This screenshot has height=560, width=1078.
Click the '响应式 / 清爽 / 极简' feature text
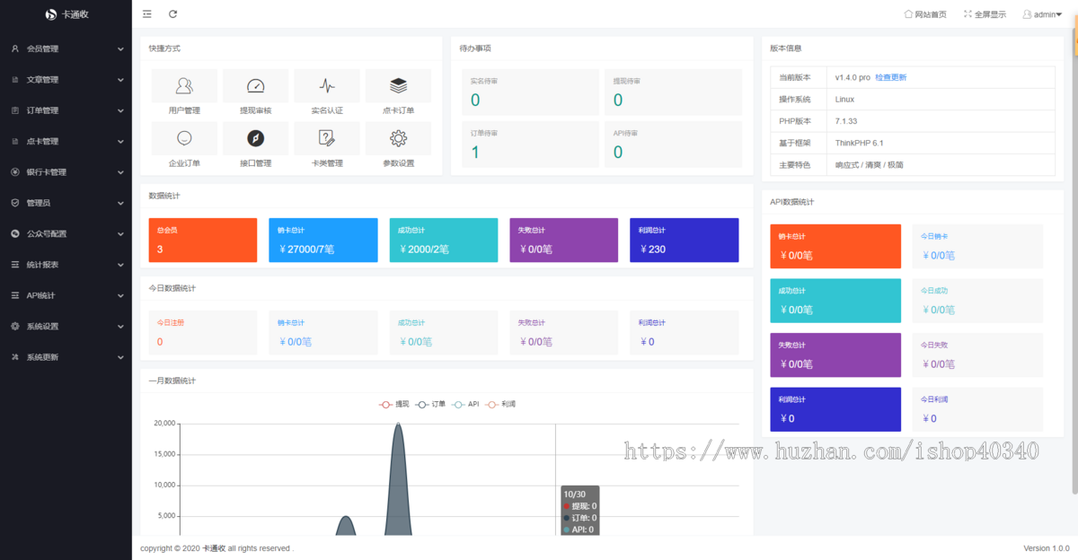[x=869, y=165]
